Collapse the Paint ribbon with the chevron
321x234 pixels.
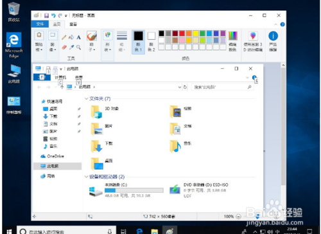275,24
